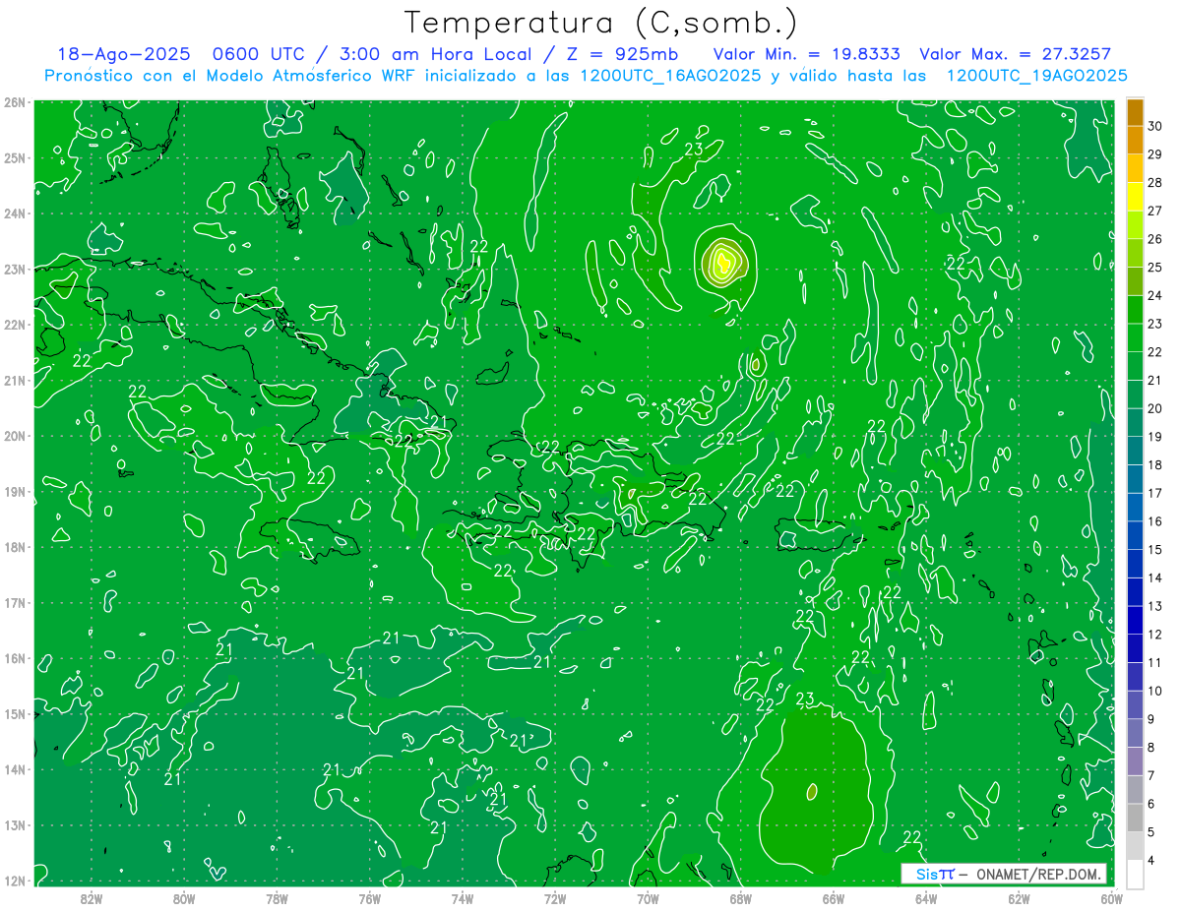The height and width of the screenshot is (912, 1181).
Task: Click the 23N latitude axis label
Action: [x=14, y=269]
